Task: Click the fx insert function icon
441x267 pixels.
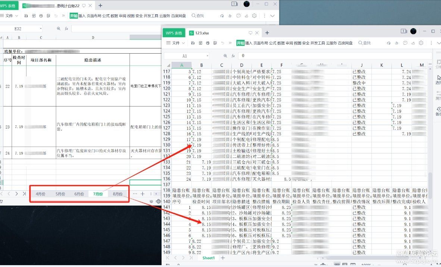Action: 233,55
